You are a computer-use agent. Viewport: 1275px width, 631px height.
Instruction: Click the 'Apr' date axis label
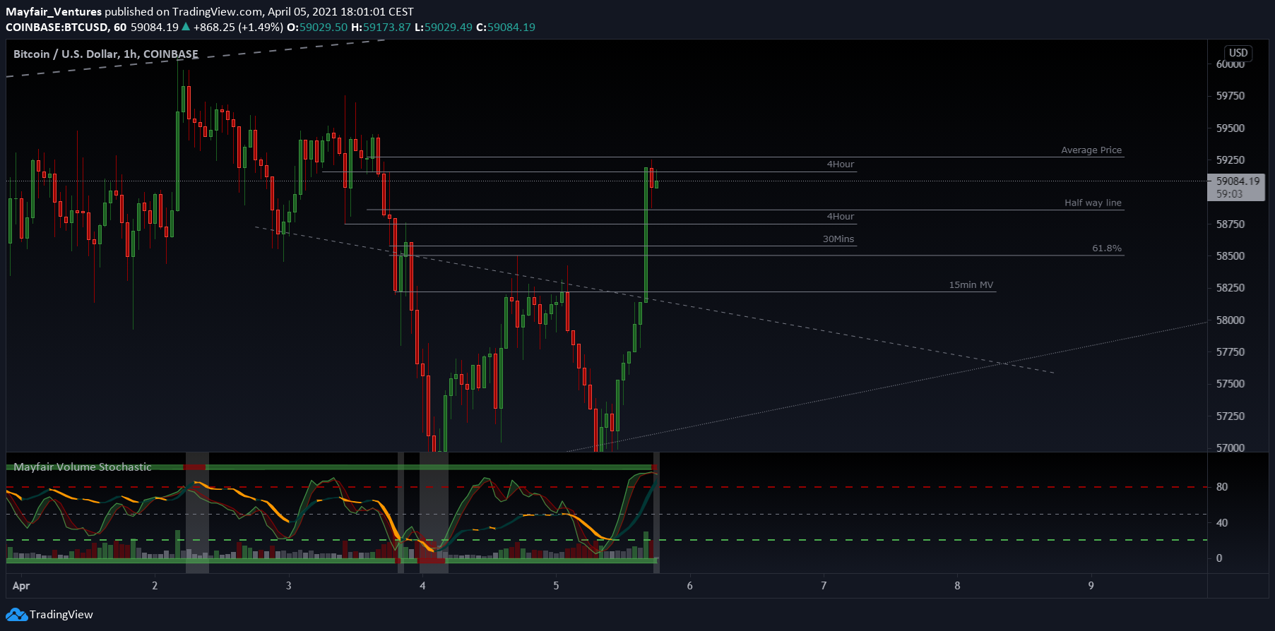coord(21,586)
